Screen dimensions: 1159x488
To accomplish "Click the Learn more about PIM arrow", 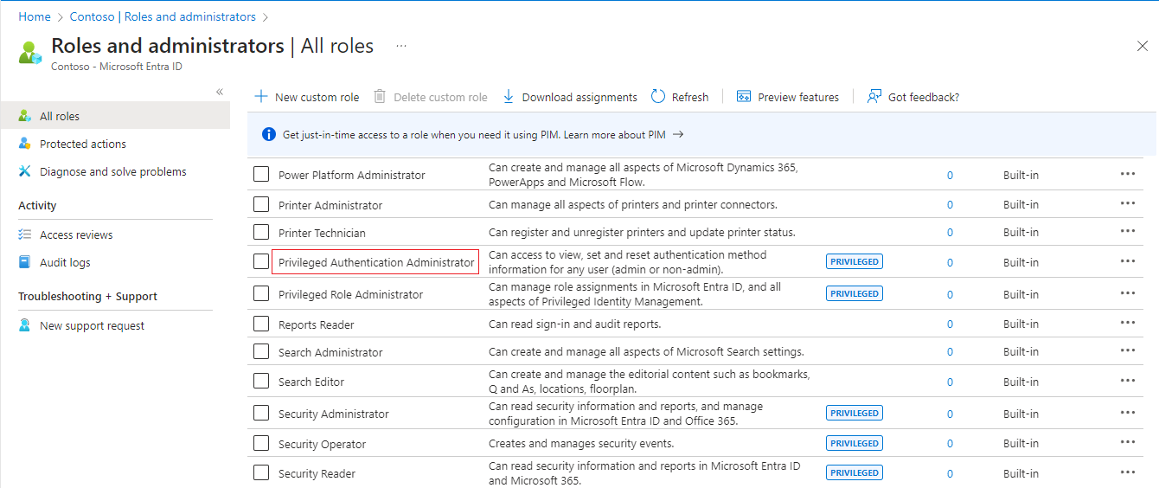I will pos(678,135).
